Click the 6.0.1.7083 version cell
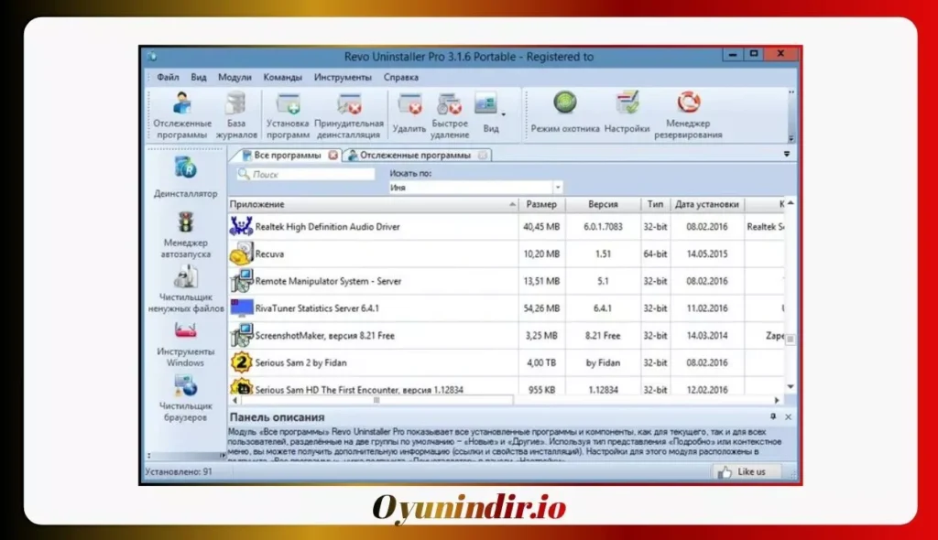Screen dimensions: 938x540 [x=603, y=227]
